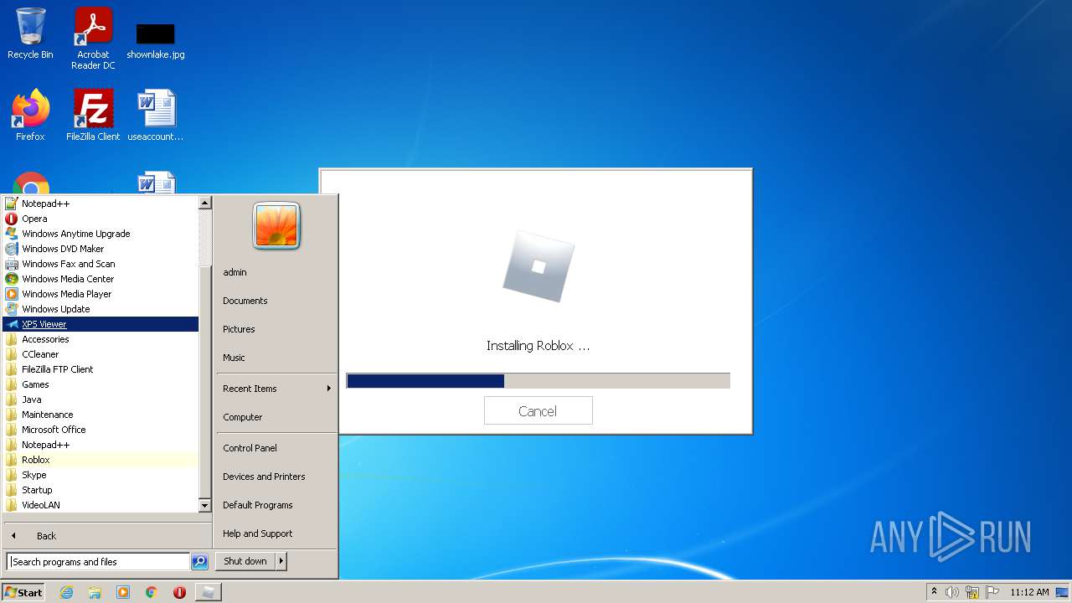Open Windows DVD Maker
Viewport: 1072px width, 603px height.
point(100,249)
